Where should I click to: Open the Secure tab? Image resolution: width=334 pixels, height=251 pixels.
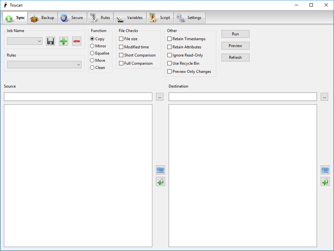coord(72,18)
